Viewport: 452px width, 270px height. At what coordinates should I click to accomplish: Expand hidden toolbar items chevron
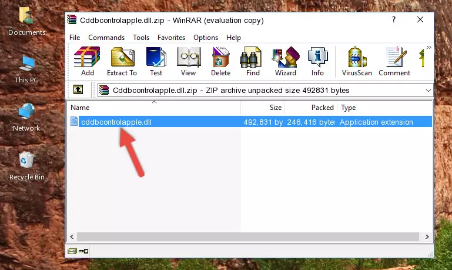point(429,47)
